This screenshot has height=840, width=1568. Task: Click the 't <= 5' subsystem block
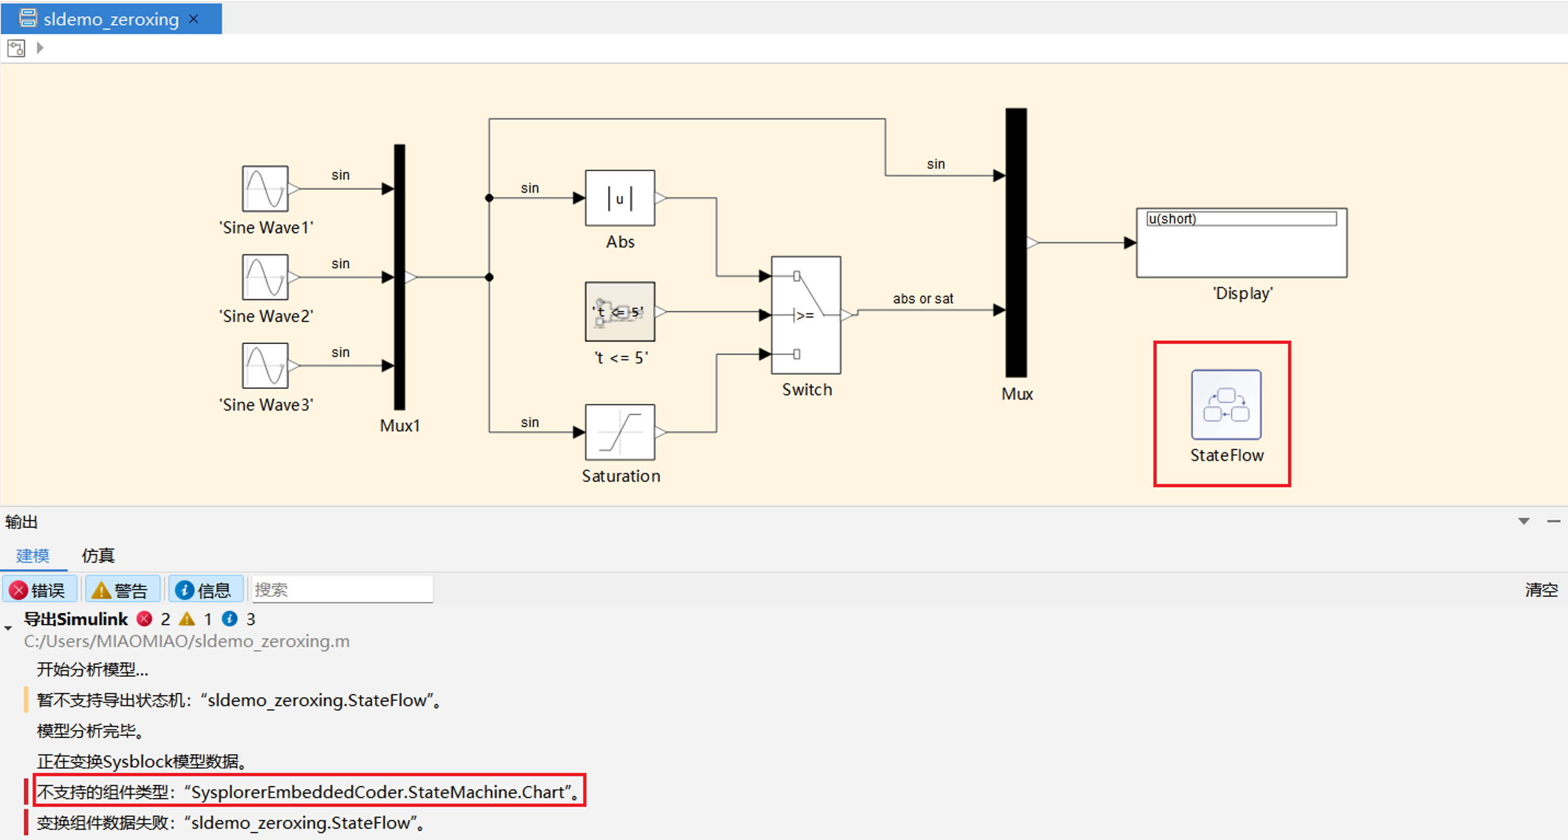pos(620,311)
